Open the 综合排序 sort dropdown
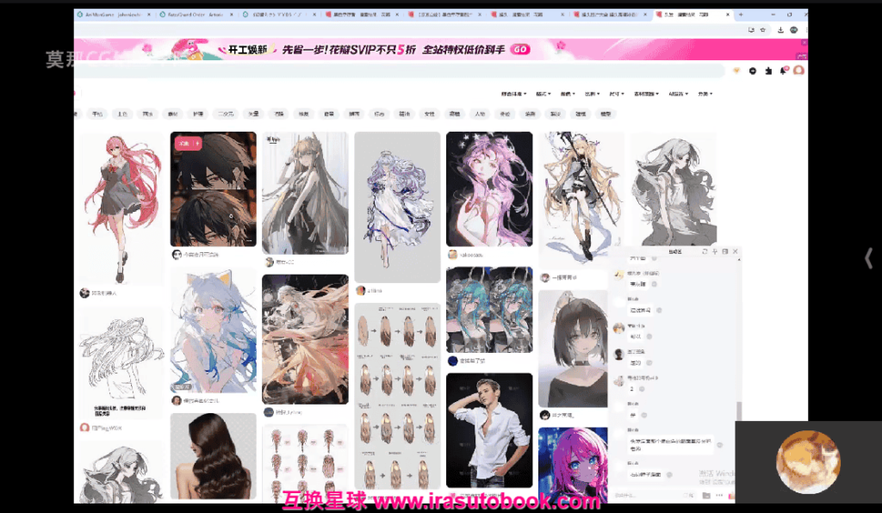 point(513,94)
